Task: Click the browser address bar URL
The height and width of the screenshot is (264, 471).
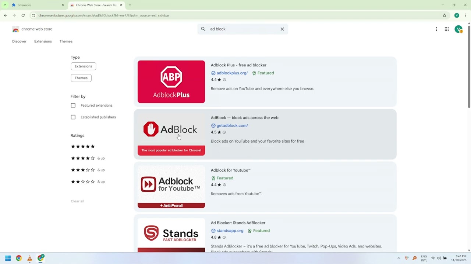Action: tap(104, 15)
